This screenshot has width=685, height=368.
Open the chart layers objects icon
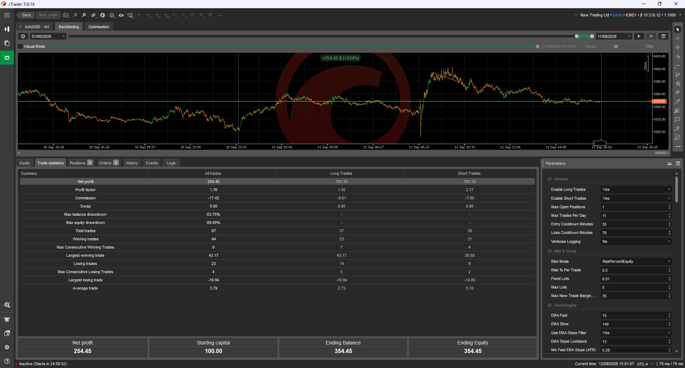coord(112,15)
